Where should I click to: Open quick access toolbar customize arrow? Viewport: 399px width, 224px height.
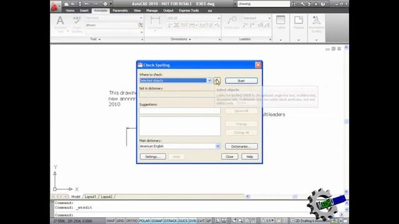click(111, 4)
